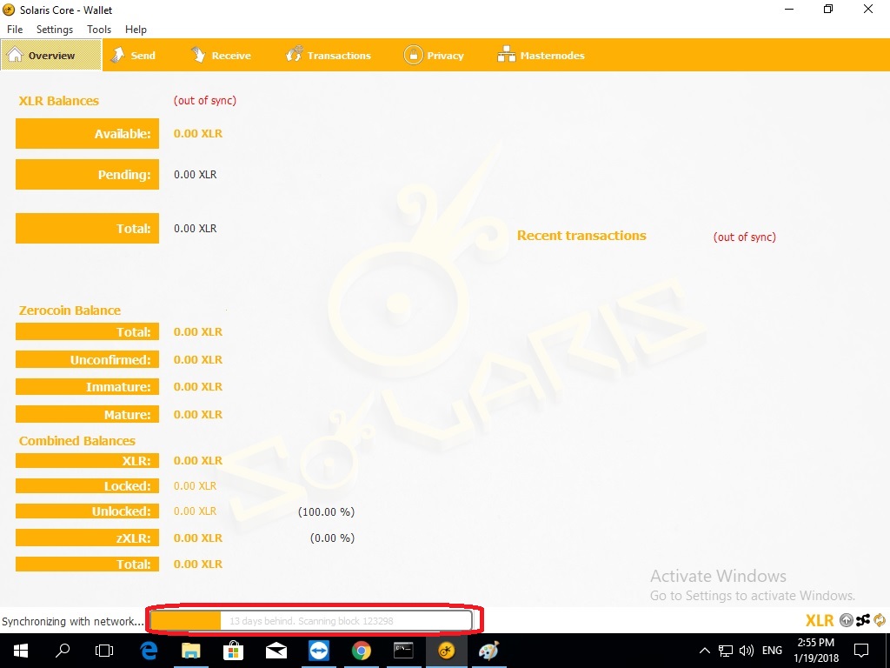Click the Recent transactions heading
The height and width of the screenshot is (668, 890).
(581, 236)
